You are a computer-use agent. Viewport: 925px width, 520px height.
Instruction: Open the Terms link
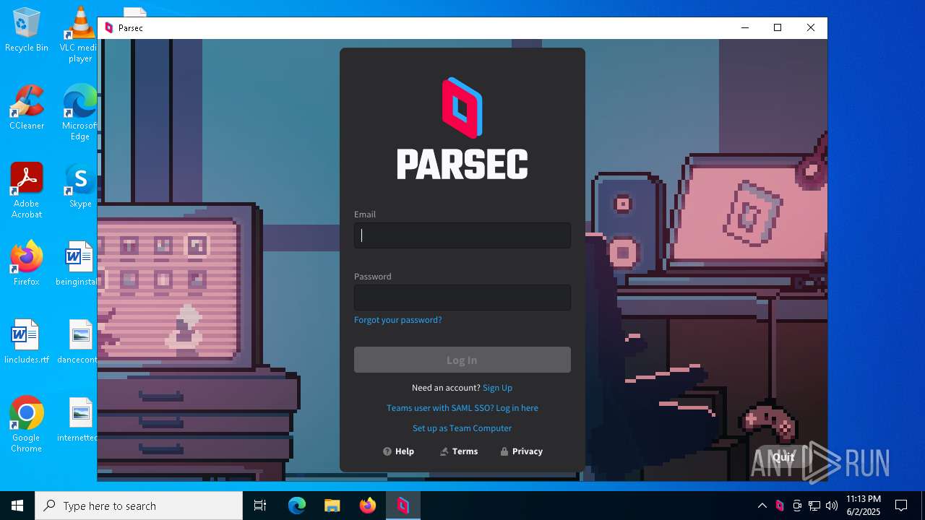(459, 451)
